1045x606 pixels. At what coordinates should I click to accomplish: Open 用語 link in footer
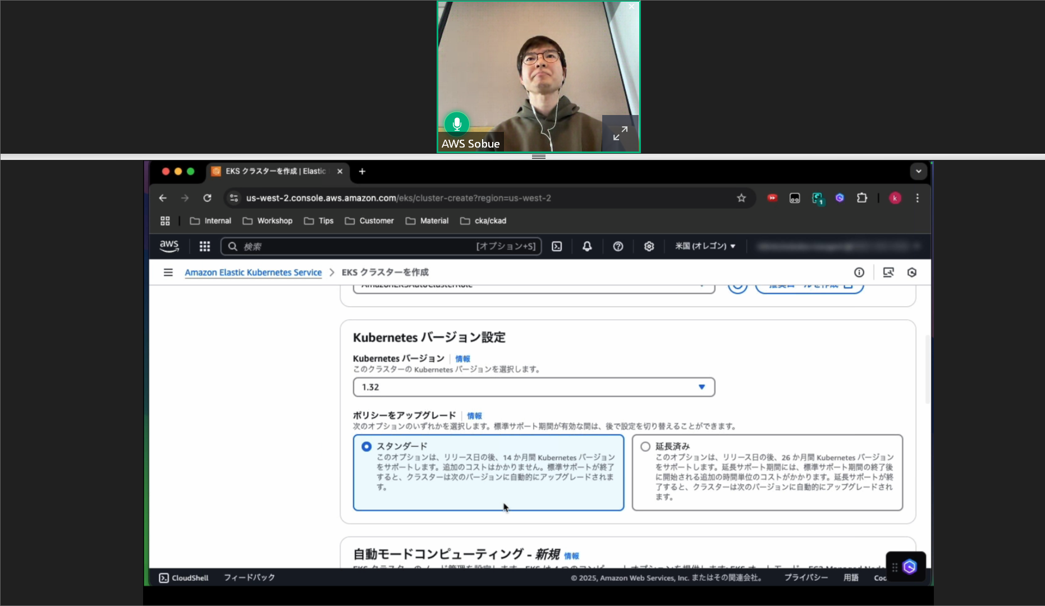pos(851,577)
